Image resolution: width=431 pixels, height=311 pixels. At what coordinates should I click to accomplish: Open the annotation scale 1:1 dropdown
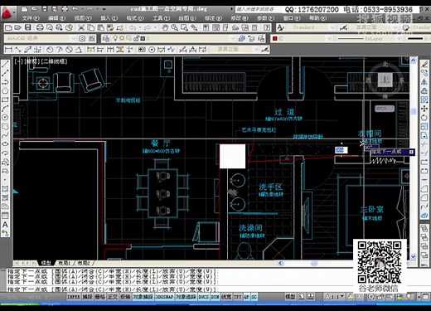coord(335,297)
